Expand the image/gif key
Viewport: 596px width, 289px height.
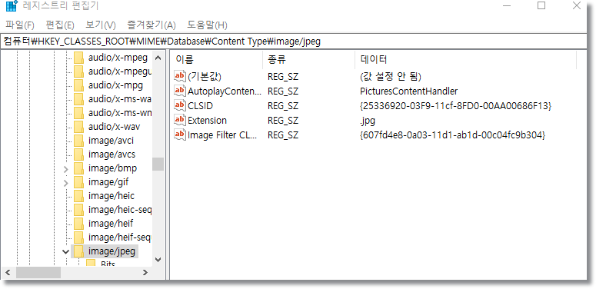pyautogui.click(x=66, y=183)
